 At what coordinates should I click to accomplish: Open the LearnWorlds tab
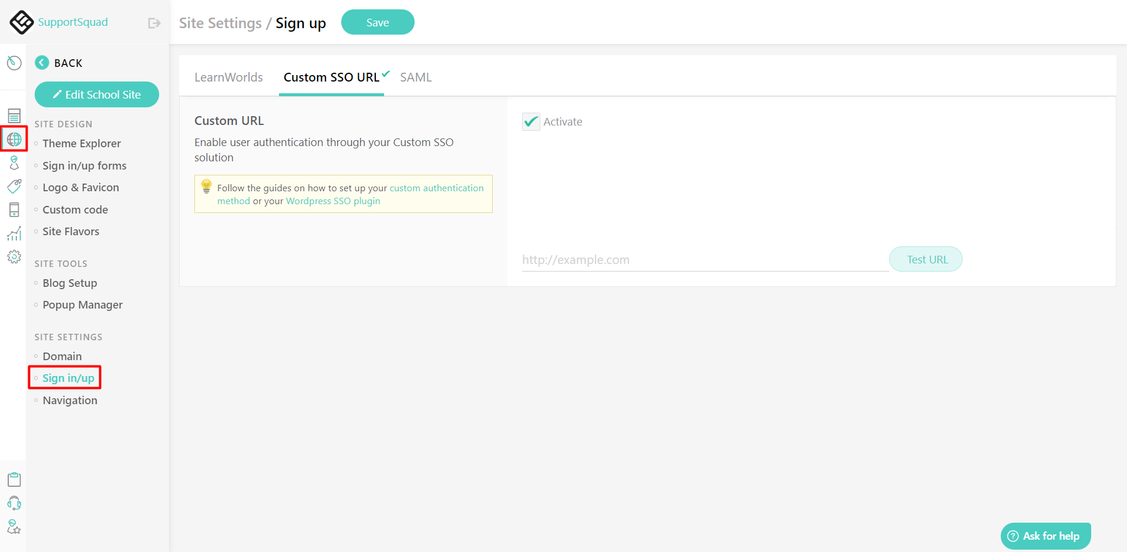tap(229, 77)
